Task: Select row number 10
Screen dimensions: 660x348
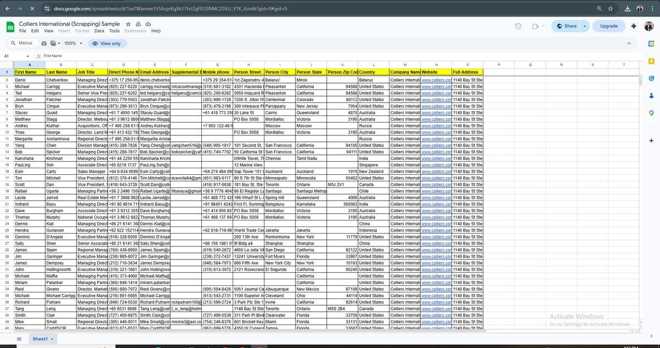Action: click(x=7, y=132)
